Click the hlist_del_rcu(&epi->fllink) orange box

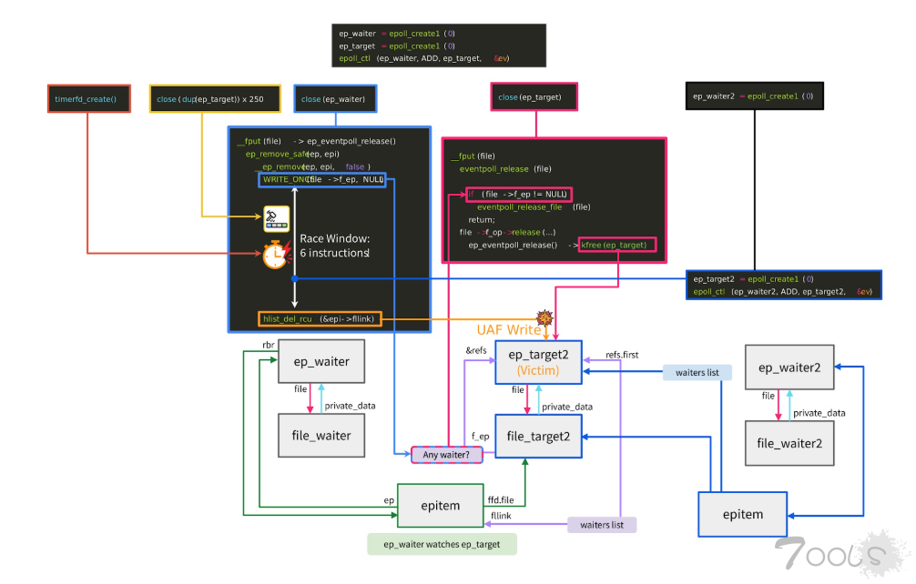tap(320, 319)
